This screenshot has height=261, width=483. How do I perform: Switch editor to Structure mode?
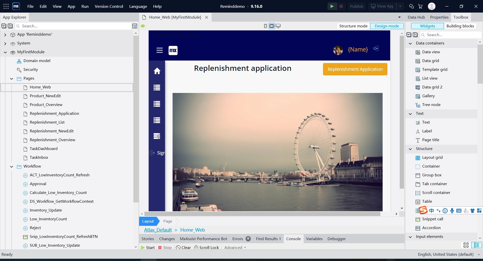click(353, 26)
